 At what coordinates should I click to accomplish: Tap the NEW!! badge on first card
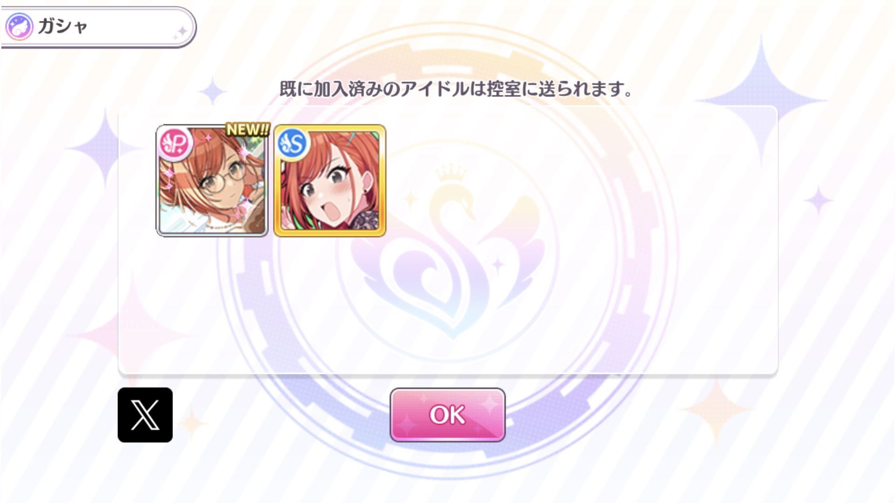click(x=248, y=129)
